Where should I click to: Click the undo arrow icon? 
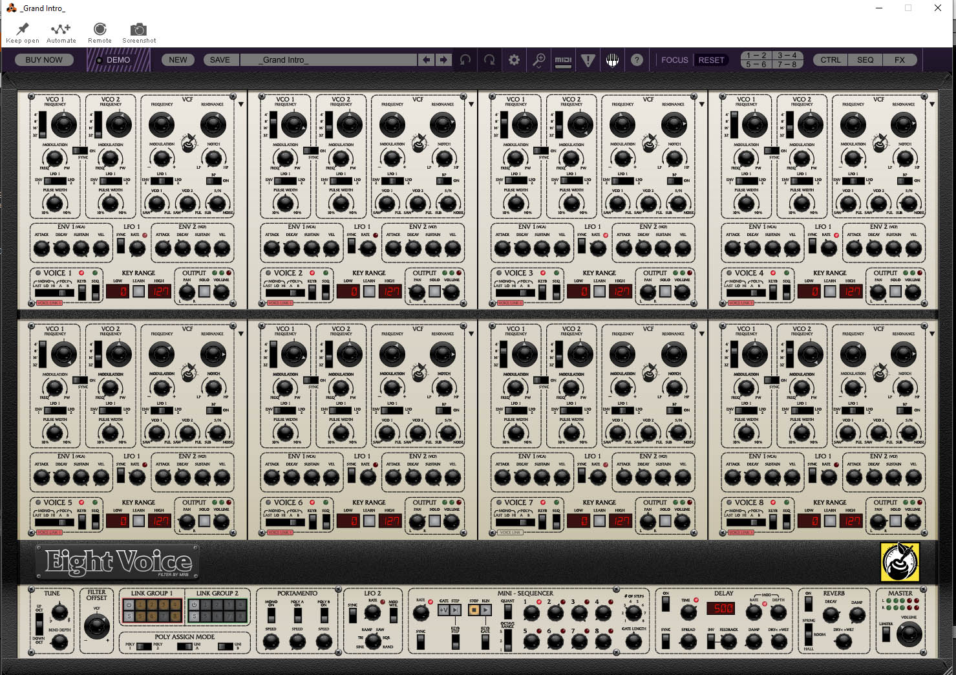coord(465,60)
